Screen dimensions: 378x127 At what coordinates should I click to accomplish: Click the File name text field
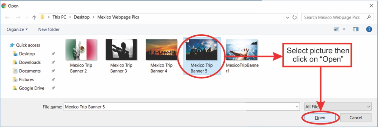pos(182,106)
